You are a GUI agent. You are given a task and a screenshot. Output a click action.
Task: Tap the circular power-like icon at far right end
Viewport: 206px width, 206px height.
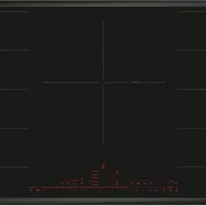point(177,190)
